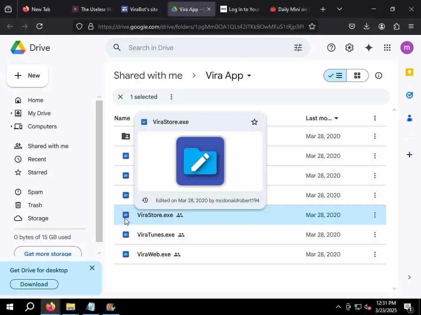Viewport: 421px width, 315px height.
Task: Open the Google Keep side panel
Action: click(x=409, y=72)
